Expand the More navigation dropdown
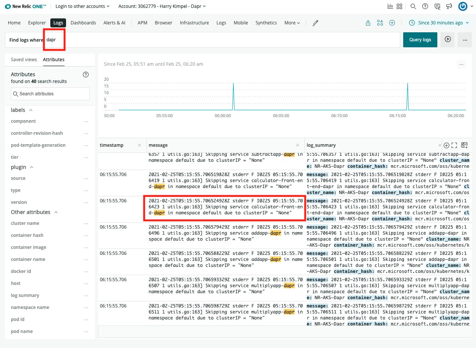 coord(292,23)
